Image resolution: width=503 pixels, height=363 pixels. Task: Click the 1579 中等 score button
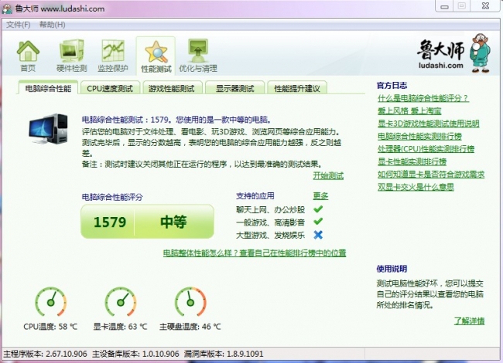tap(147, 222)
